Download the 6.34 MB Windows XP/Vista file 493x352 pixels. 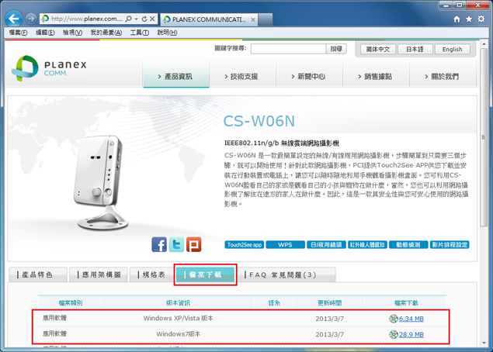click(x=411, y=319)
